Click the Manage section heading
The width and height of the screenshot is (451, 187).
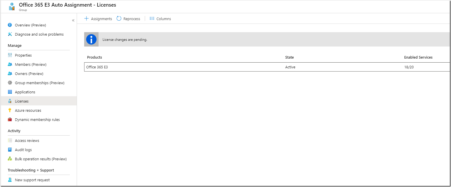pos(15,46)
